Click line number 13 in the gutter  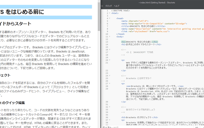pos(107,42)
